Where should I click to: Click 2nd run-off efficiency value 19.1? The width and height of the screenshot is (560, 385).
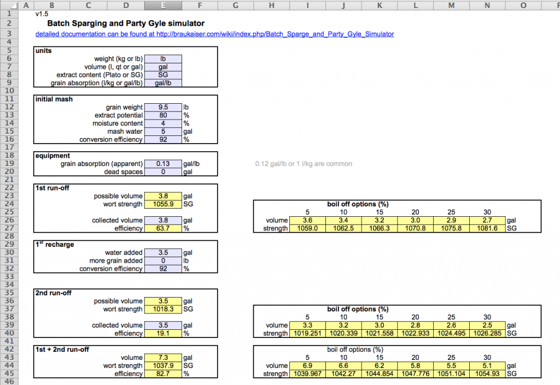pyautogui.click(x=163, y=333)
